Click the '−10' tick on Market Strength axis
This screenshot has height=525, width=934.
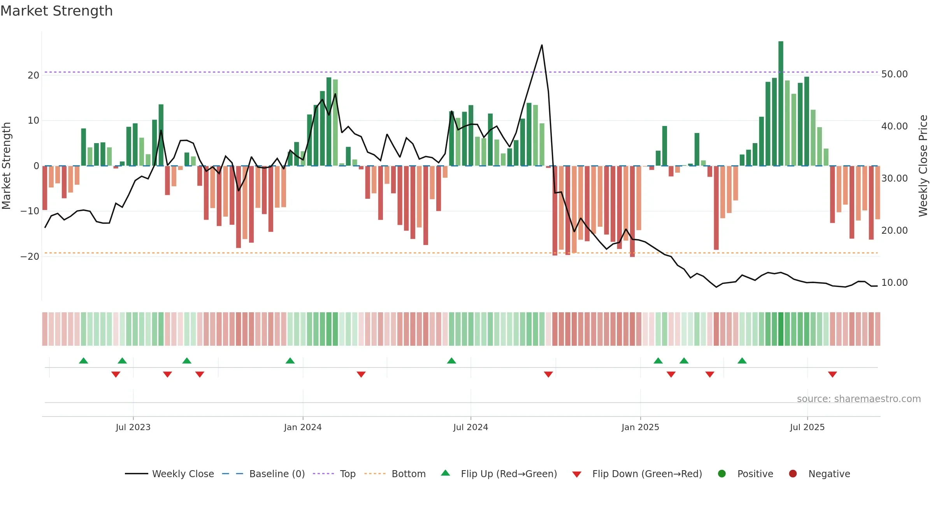[30, 211]
